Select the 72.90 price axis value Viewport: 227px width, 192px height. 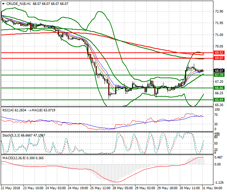tap(219, 12)
